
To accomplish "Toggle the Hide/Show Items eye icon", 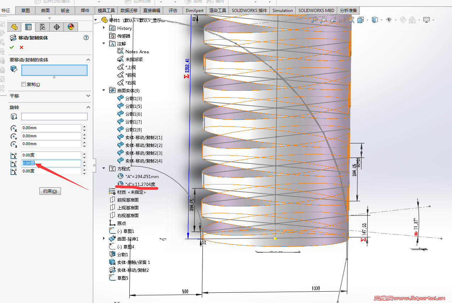I will pos(389,20).
